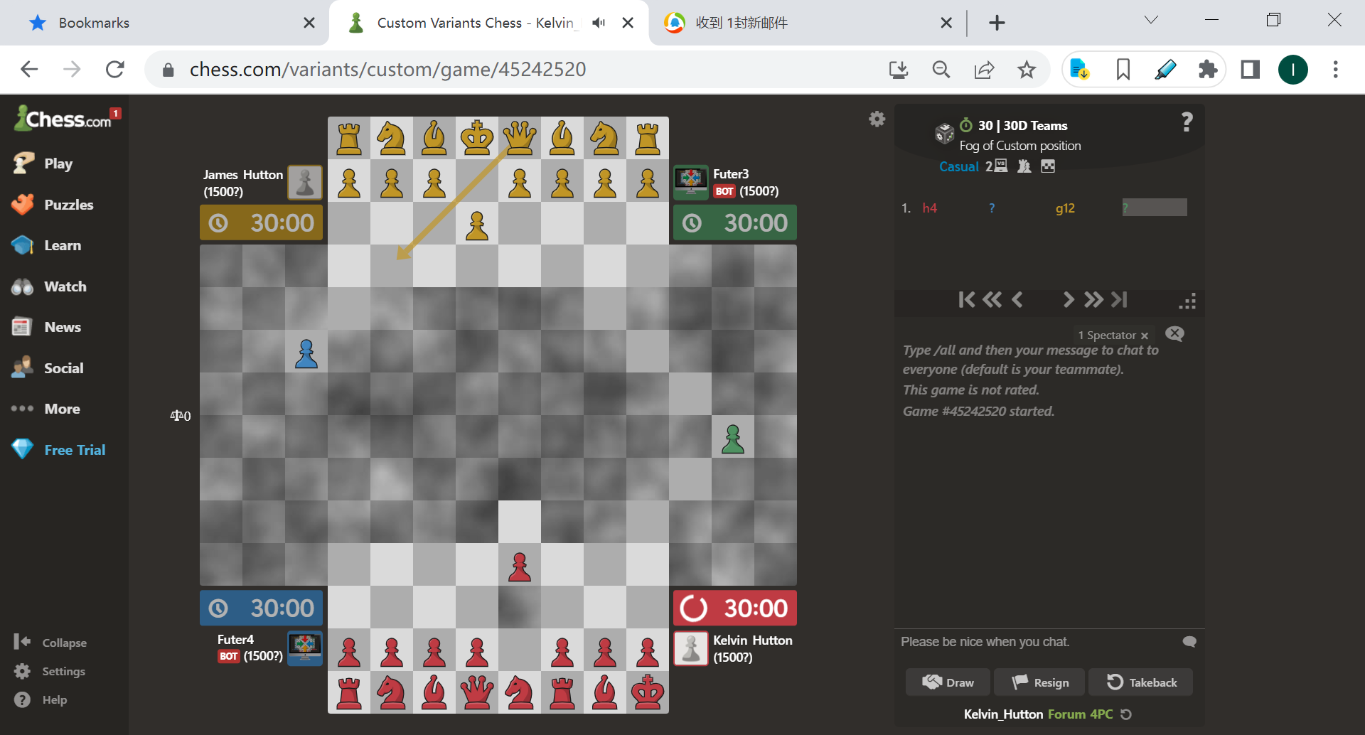This screenshot has height=735, width=1365.
Task: Click the yellow queen piece
Action: tap(520, 138)
